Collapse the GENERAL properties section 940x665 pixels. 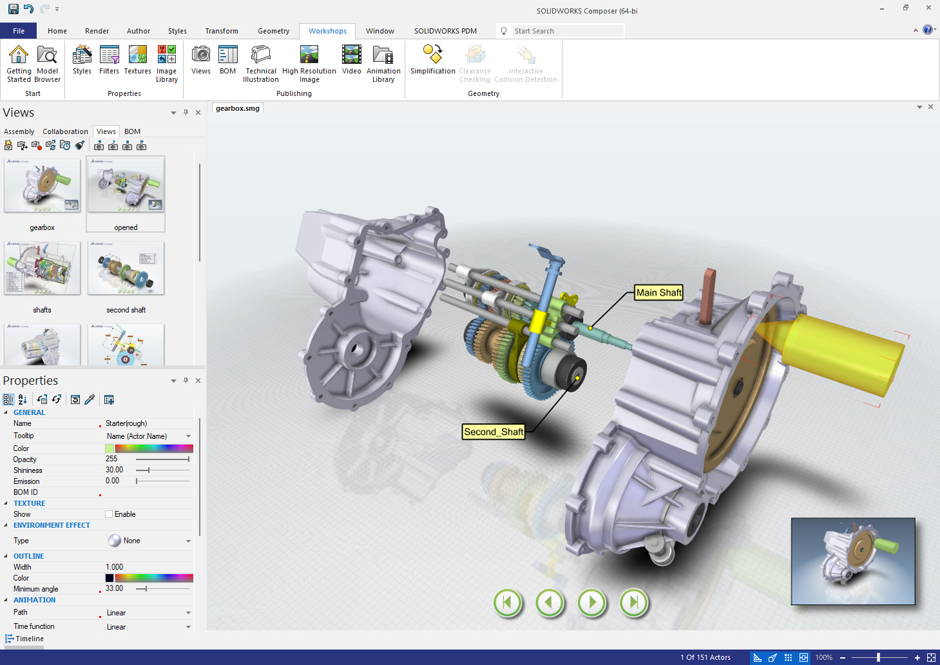point(6,412)
